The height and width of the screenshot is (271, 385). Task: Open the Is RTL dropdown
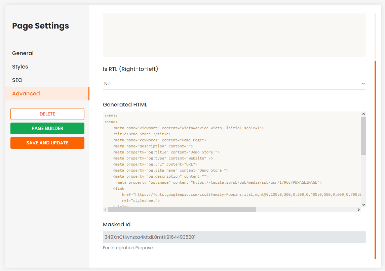234,84
